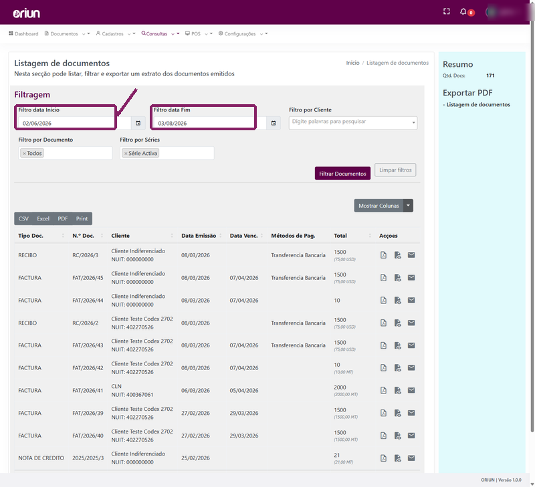Click the document copy icon for FAT/2026/44
Image resolution: width=535 pixels, height=487 pixels.
tap(397, 300)
